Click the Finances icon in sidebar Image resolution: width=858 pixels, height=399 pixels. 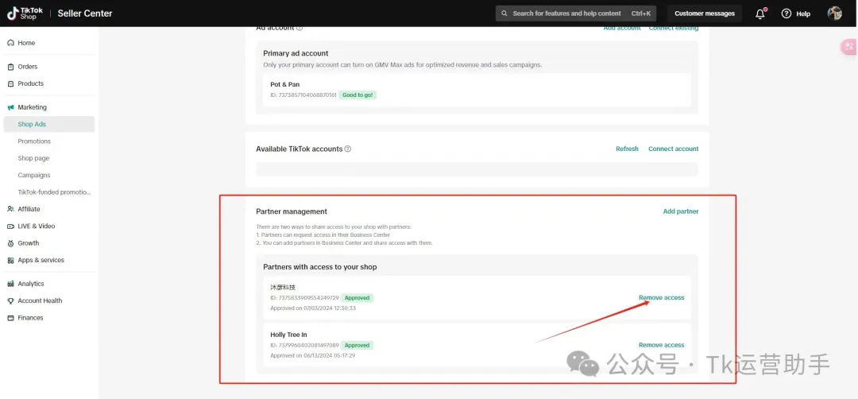pyautogui.click(x=10, y=318)
